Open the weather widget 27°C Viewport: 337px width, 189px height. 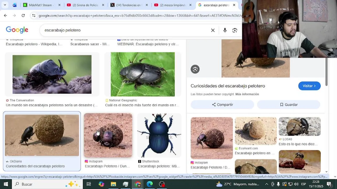pyautogui.click(x=237, y=184)
